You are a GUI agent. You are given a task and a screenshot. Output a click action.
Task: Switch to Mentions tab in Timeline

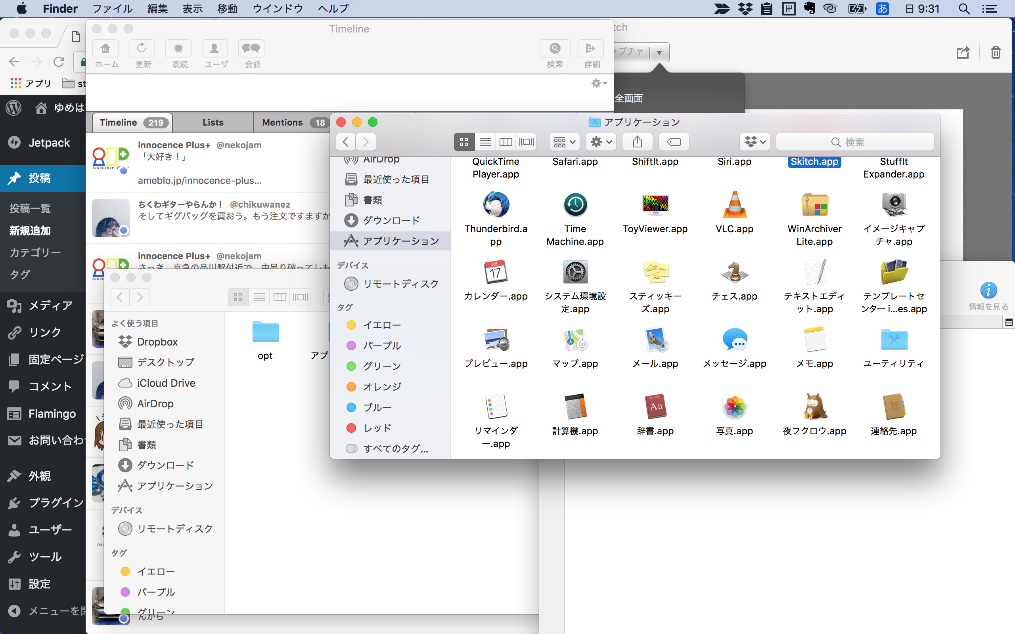292,122
